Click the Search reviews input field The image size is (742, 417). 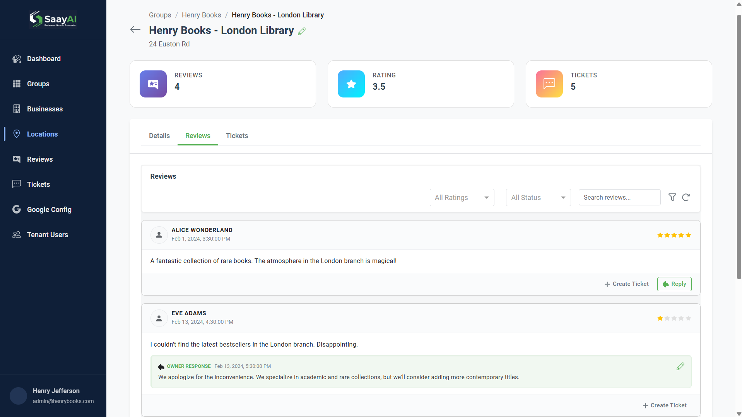619,197
